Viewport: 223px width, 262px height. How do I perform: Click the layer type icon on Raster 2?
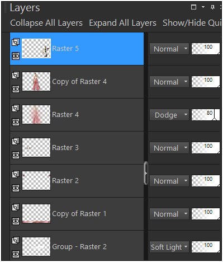click(16, 174)
